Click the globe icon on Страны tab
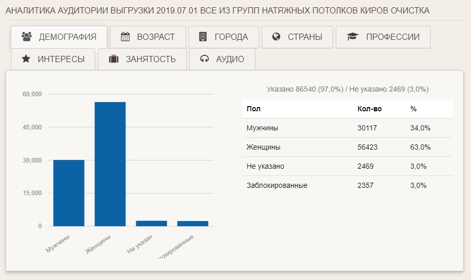This screenshot has width=471, height=280. pyautogui.click(x=276, y=37)
